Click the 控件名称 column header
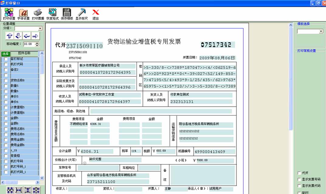The height and width of the screenshot is (194, 326). pyautogui.click(x=24, y=54)
